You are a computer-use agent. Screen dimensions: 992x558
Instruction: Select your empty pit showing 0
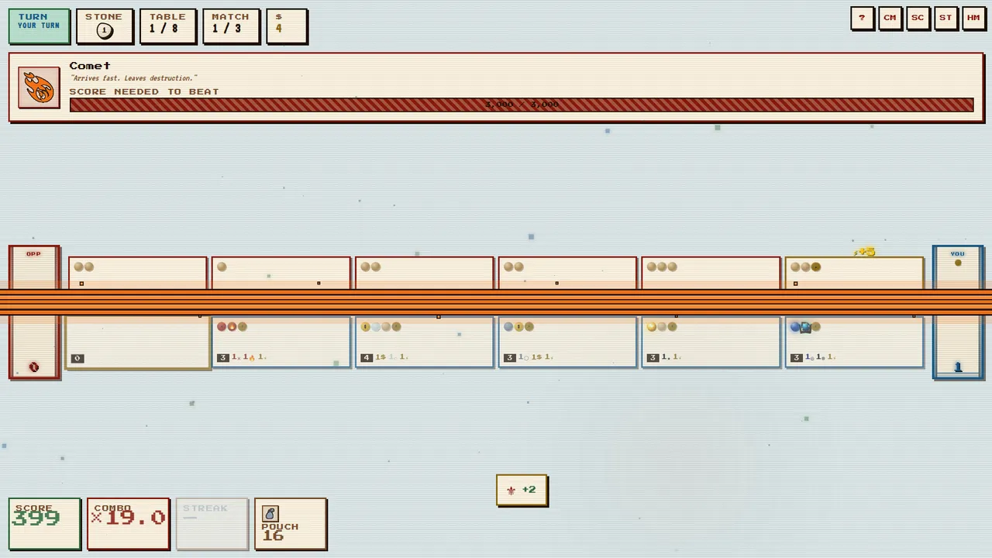coord(138,342)
